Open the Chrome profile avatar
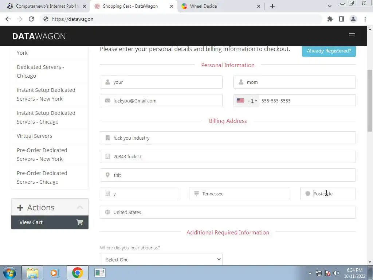Viewport: 373px width, 280px height. 353,19
